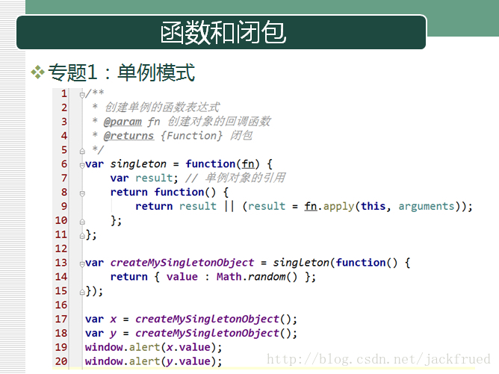The image size is (499, 374).
Task: Click line number 19 in the gutter
Action: 61,347
